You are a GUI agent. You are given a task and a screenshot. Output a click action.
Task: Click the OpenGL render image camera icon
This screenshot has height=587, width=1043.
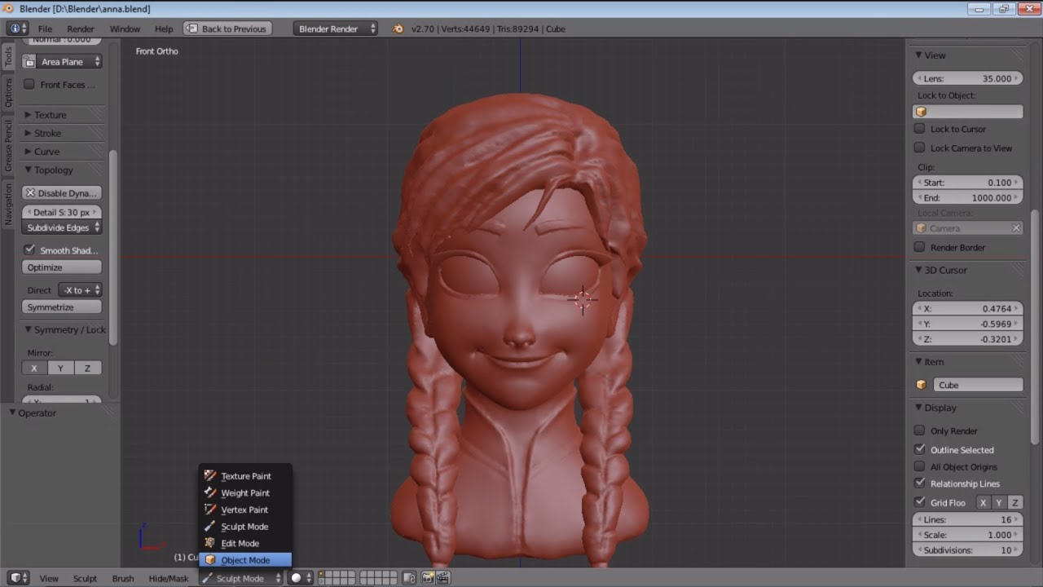429,578
